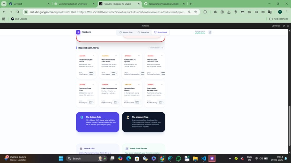Screen dimensions: 291x163
Task: Click the location pin toolbar icon
Action: (x=236, y=12)
